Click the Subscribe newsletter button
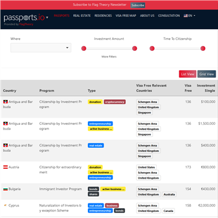218x218 pixels. click(x=137, y=5)
